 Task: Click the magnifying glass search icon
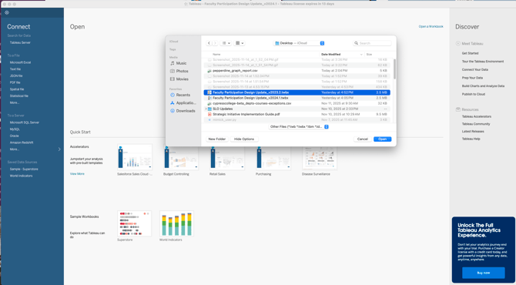(356, 43)
